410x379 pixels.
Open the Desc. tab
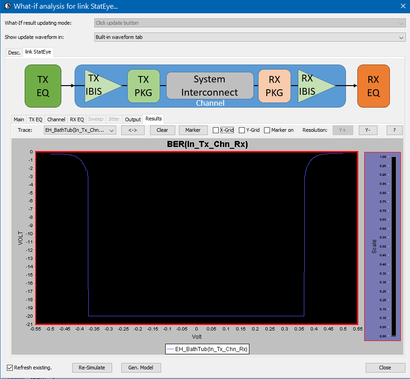pos(14,53)
